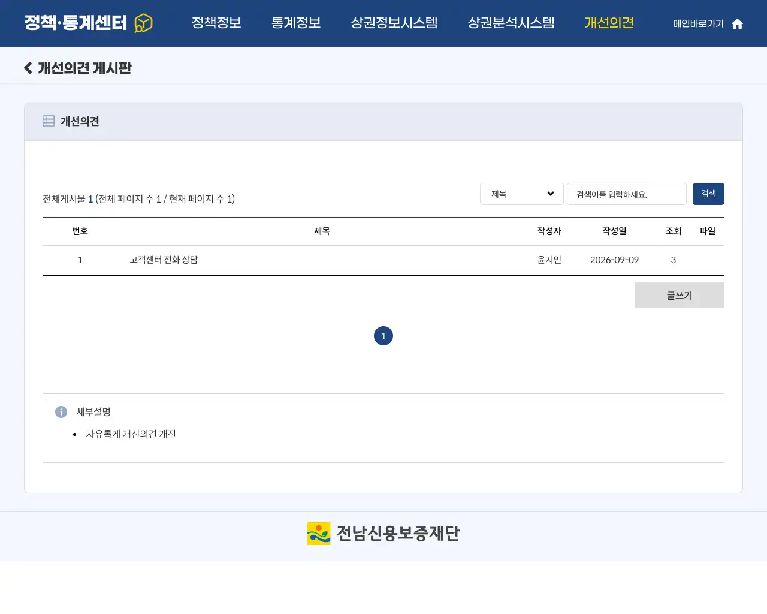Open the 상권분석시스템 menu
This screenshot has width=767, height=614.
pyautogui.click(x=511, y=23)
